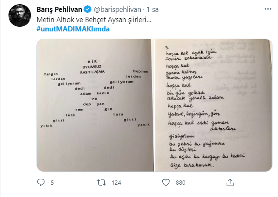The image size is (278, 197).
Task: Enlarge the right handwritten poem image
Action: [212, 106]
